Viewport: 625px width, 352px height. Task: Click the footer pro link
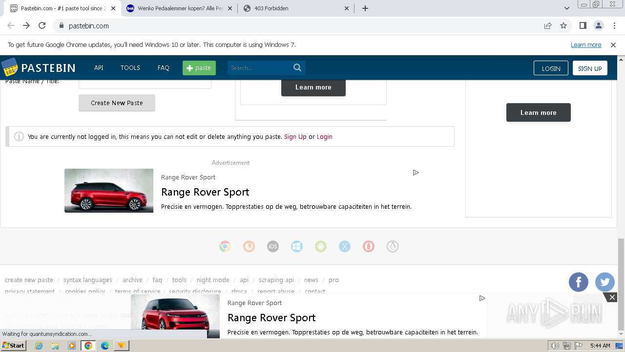click(x=333, y=280)
